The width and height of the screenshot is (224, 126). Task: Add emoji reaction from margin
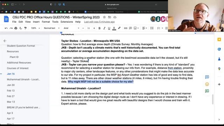pos(207,84)
